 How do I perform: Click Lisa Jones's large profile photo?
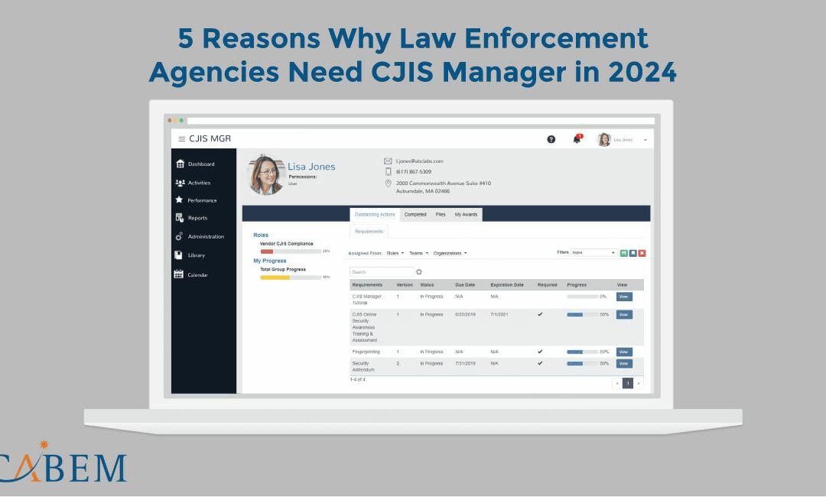265,175
